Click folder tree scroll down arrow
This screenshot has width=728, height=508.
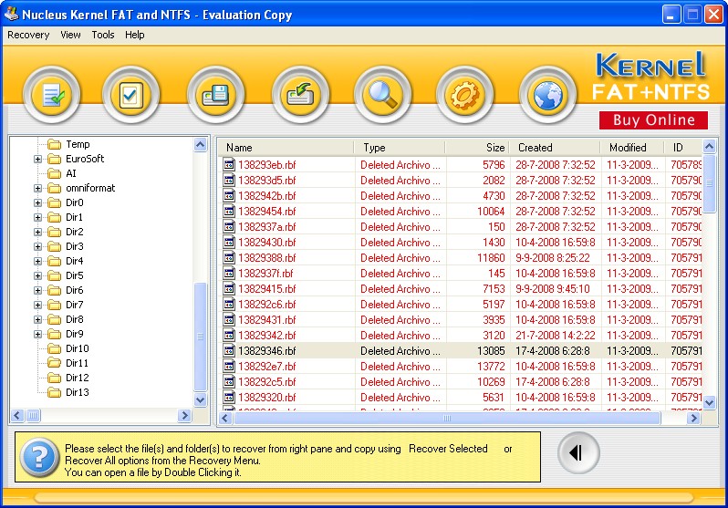(201, 399)
